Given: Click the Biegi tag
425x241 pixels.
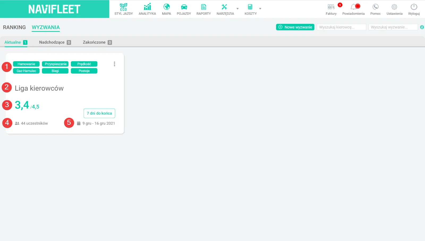Looking at the screenshot, I should pos(55,71).
